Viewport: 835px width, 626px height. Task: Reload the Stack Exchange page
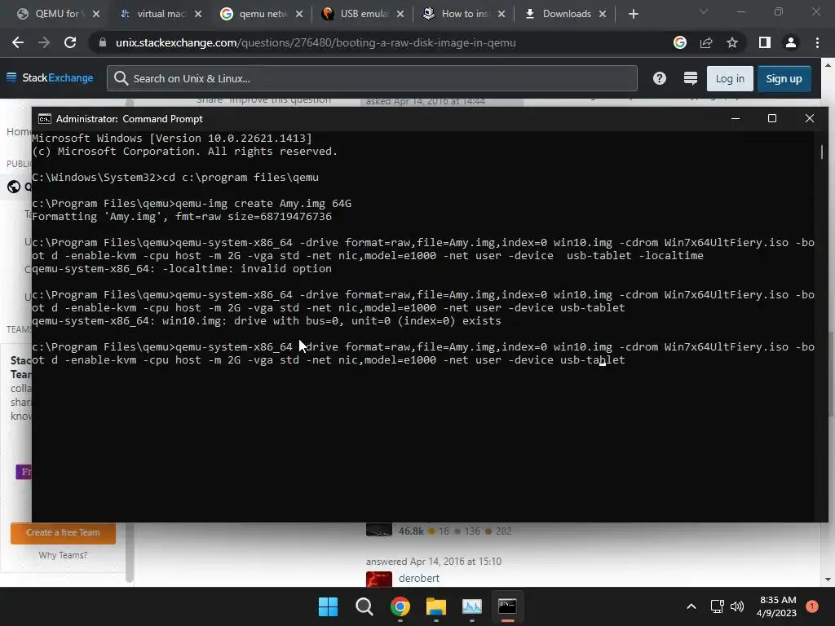[x=70, y=42]
